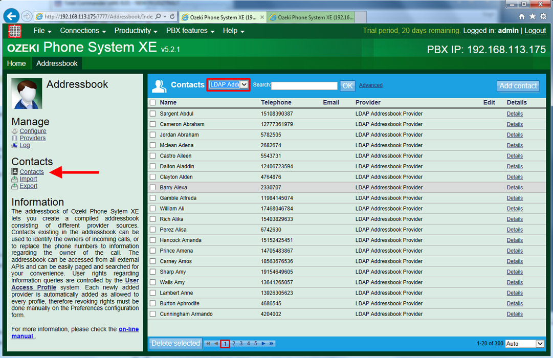Image resolution: width=553 pixels, height=358 pixels.
Task: Click into the contacts Search field
Action: 304,86
